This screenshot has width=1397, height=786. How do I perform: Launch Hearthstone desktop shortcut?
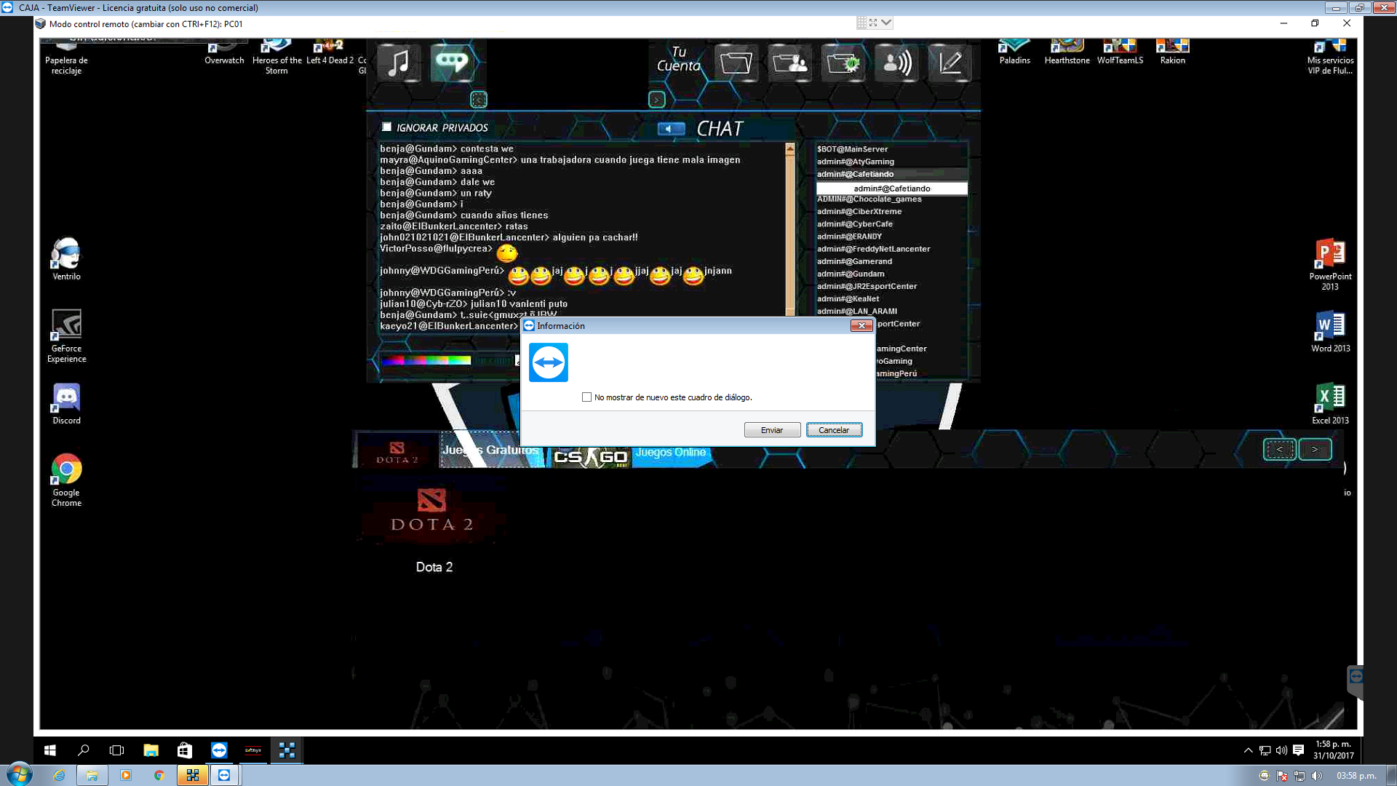[x=1067, y=52]
